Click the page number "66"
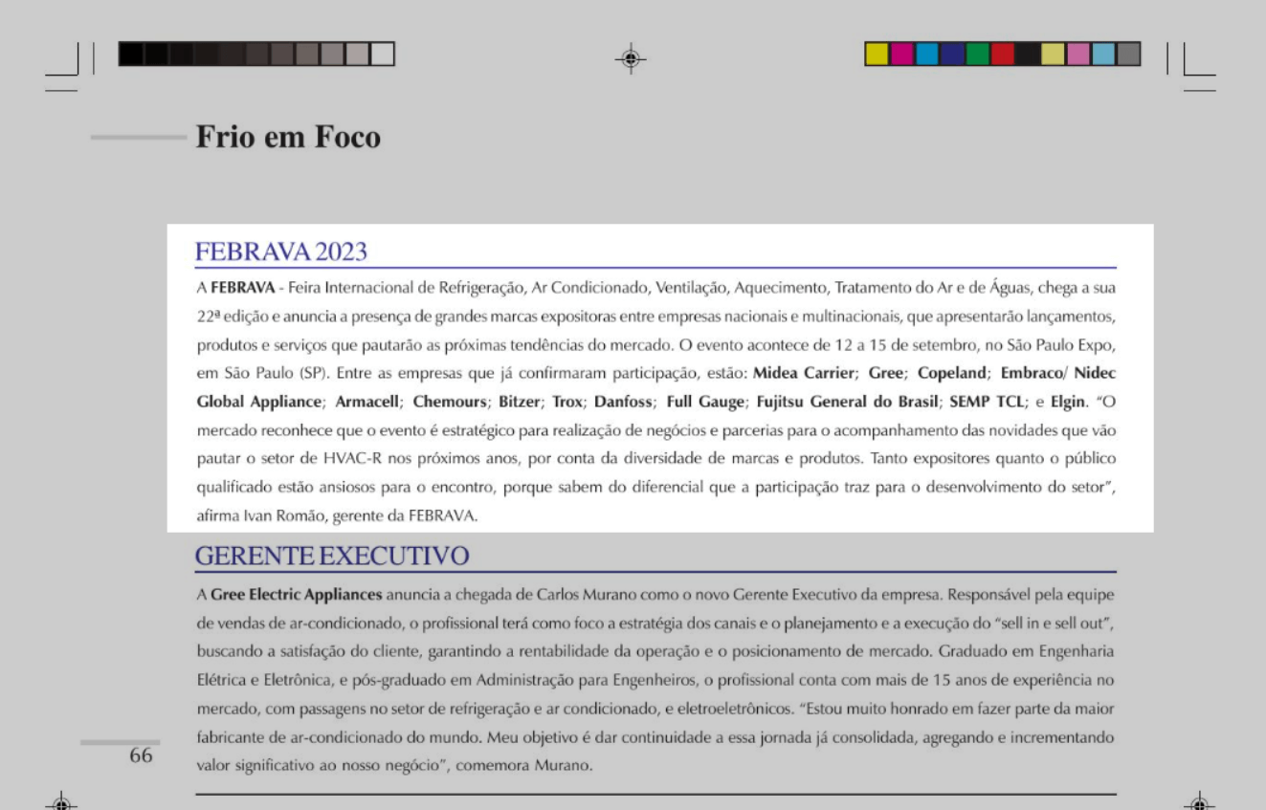The image size is (1266, 810). [141, 755]
